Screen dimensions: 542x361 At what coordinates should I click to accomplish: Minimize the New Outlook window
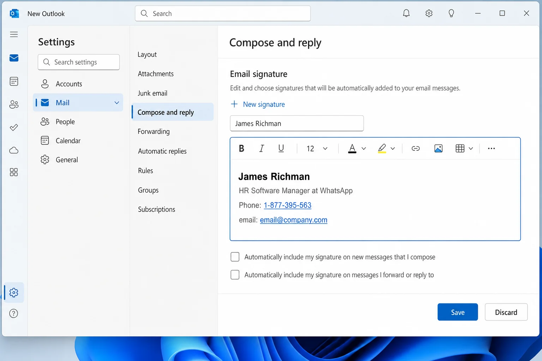point(478,13)
